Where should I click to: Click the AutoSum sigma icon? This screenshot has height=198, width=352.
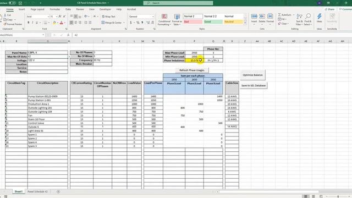280,15
